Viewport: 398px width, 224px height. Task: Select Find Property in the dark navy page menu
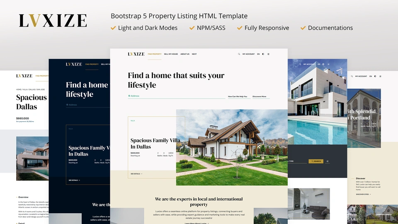click(x=92, y=64)
